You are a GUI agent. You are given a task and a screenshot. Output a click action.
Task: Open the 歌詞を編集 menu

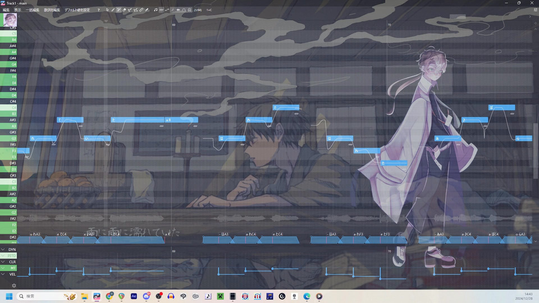point(52,10)
